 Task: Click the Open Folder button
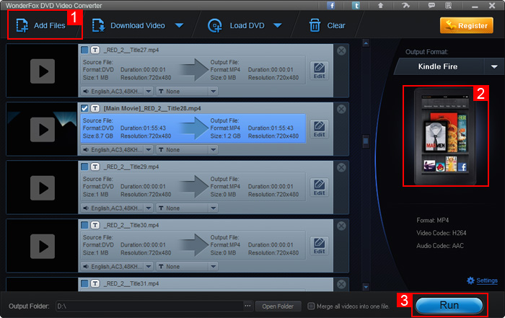278,306
